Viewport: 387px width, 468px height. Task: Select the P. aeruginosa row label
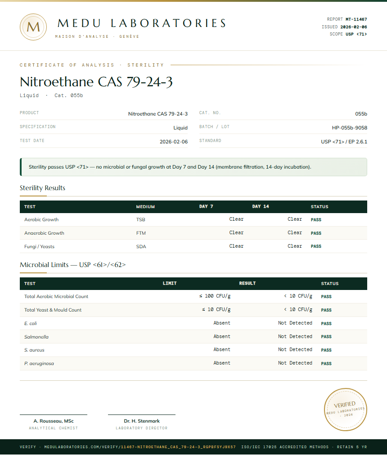click(39, 364)
